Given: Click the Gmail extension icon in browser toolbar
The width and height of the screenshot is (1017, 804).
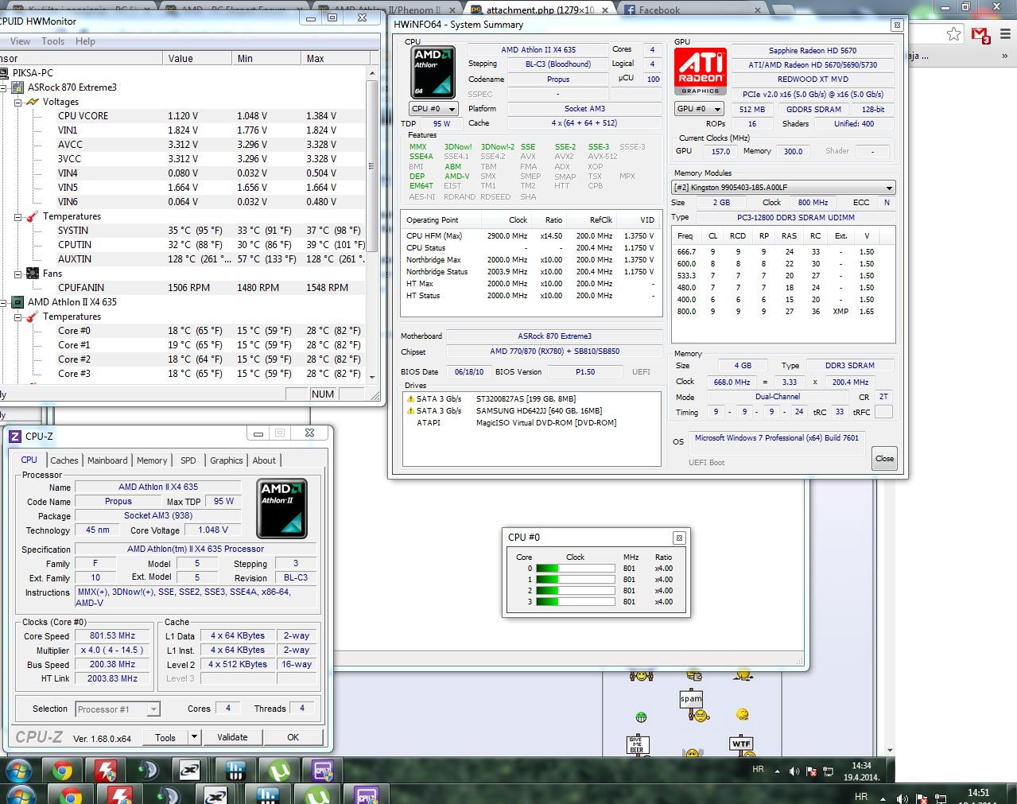Looking at the screenshot, I should tap(980, 35).
